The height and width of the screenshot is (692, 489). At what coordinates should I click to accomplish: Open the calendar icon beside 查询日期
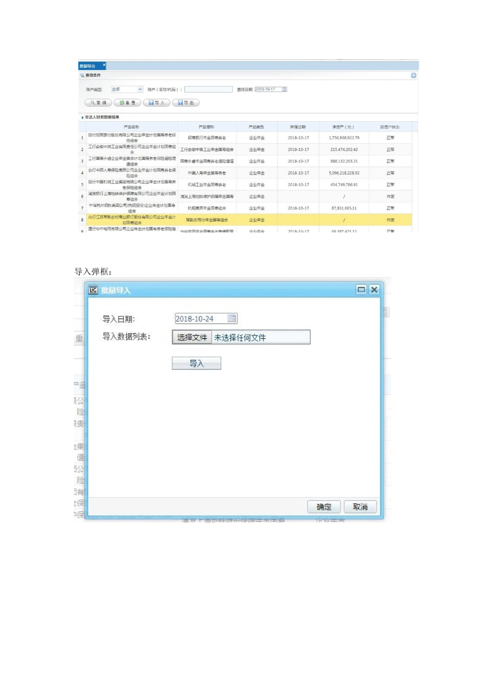pyautogui.click(x=285, y=89)
